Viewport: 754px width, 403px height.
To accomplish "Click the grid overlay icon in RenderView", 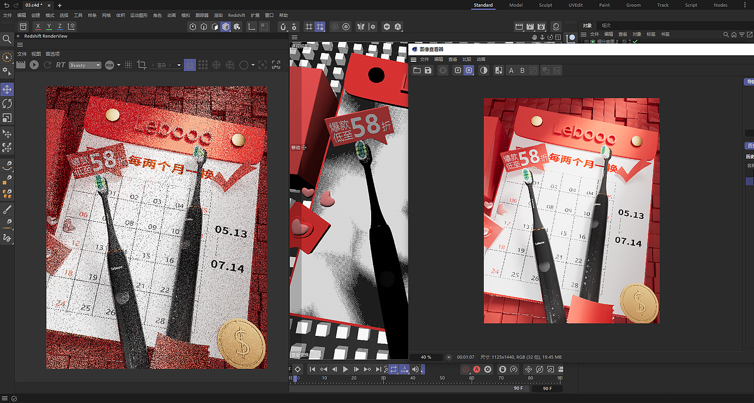I will coord(203,65).
